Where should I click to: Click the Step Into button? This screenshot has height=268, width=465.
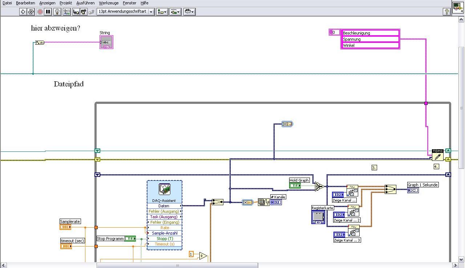[x=76, y=12]
